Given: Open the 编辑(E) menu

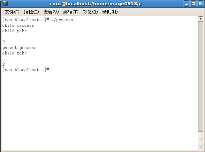Looking at the screenshot, I should (31, 12).
